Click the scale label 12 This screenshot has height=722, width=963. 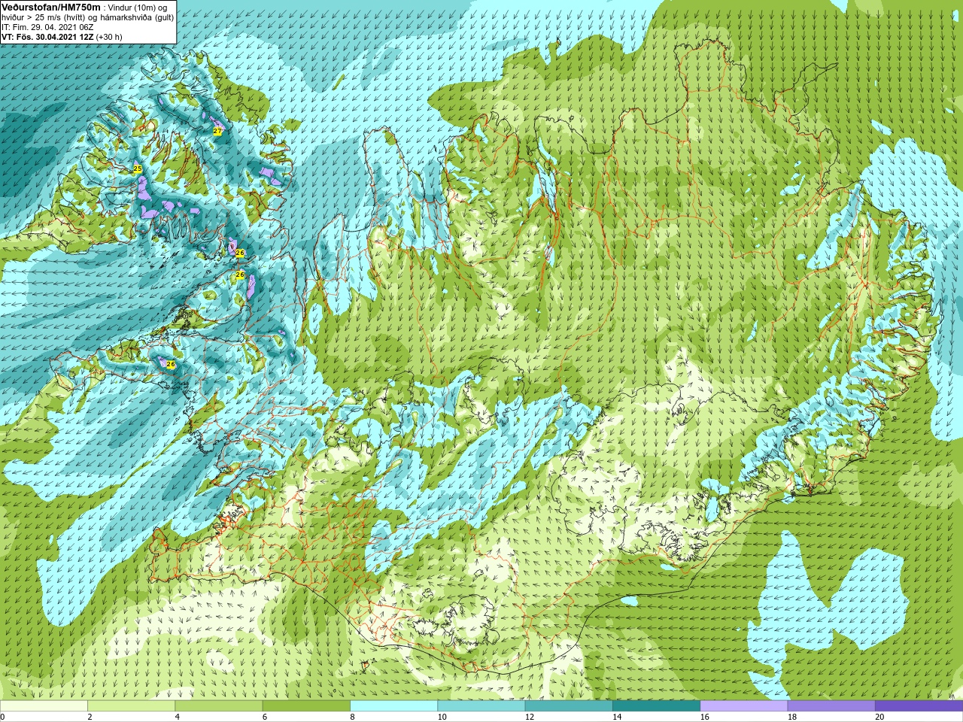pyautogui.click(x=530, y=717)
